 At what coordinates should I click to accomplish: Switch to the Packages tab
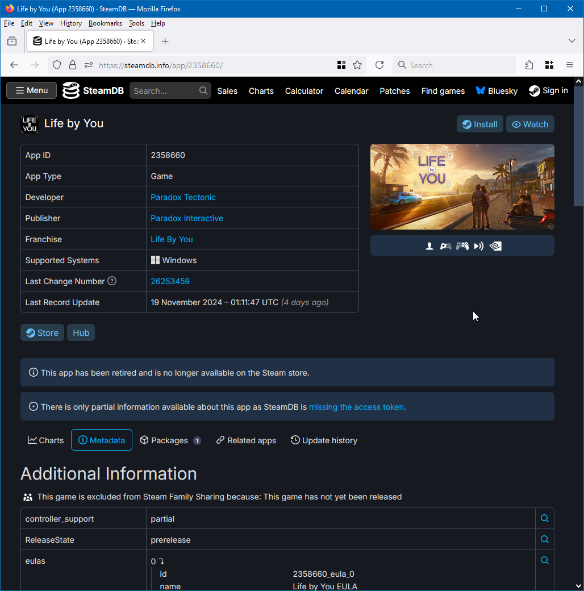coord(170,440)
